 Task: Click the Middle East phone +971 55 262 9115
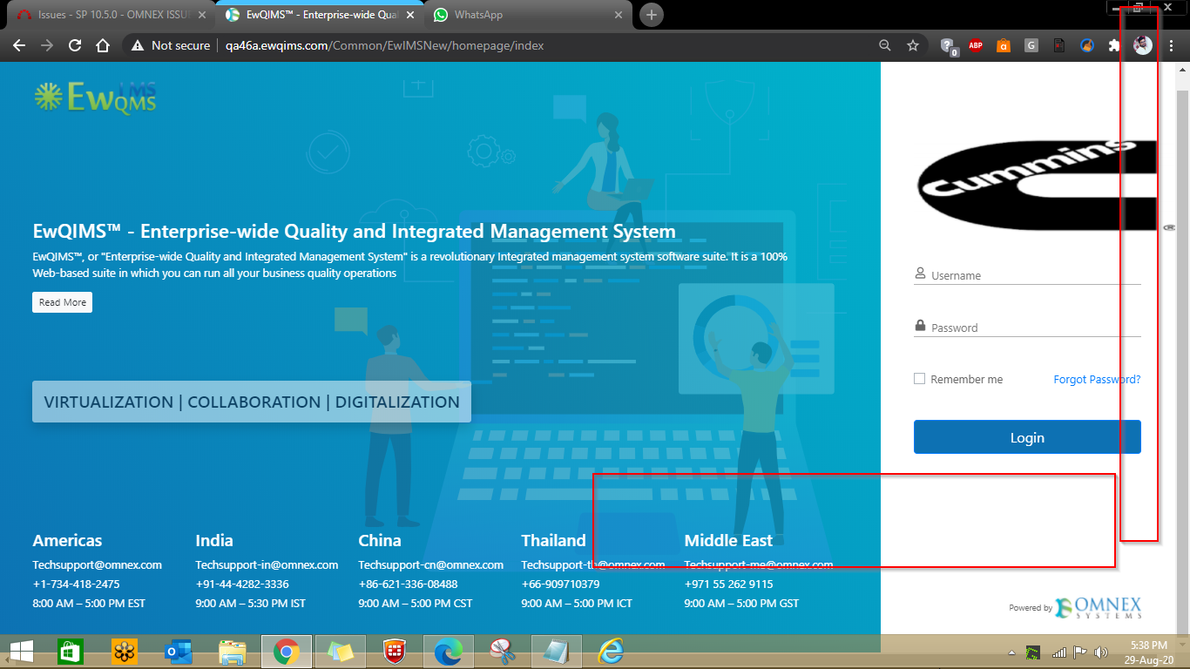(728, 584)
